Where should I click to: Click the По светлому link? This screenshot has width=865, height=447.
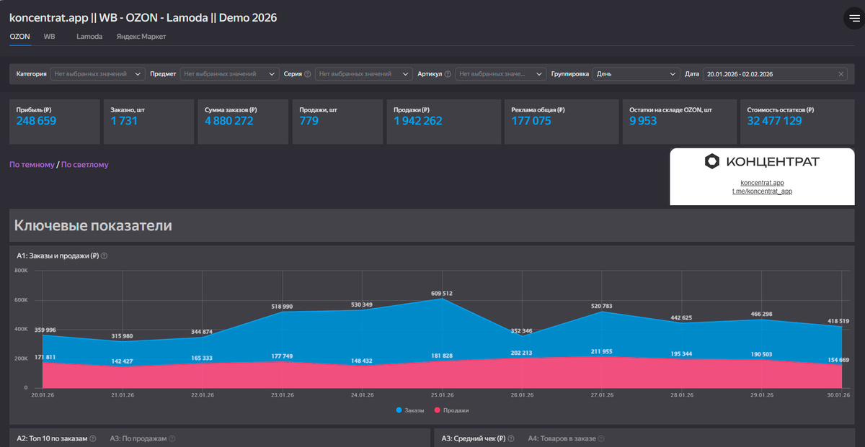point(85,165)
